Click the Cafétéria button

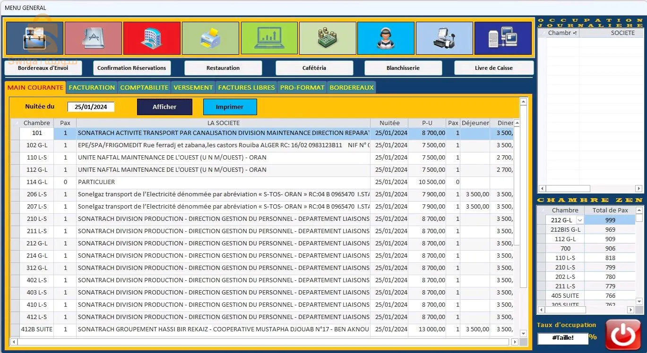tap(314, 68)
